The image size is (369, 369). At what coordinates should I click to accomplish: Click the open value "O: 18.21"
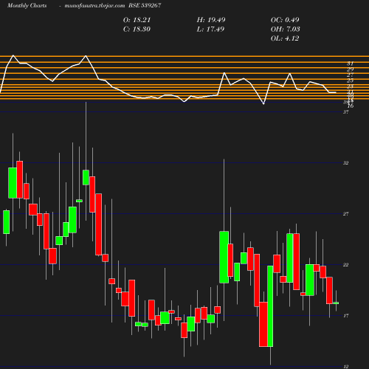137,20
